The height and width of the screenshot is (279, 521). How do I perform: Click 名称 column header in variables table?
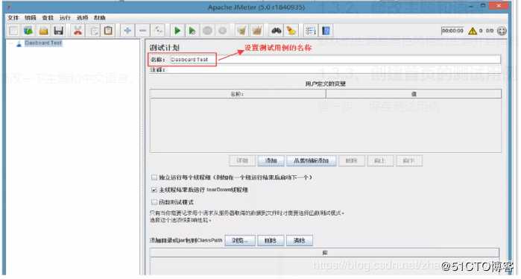238,94
